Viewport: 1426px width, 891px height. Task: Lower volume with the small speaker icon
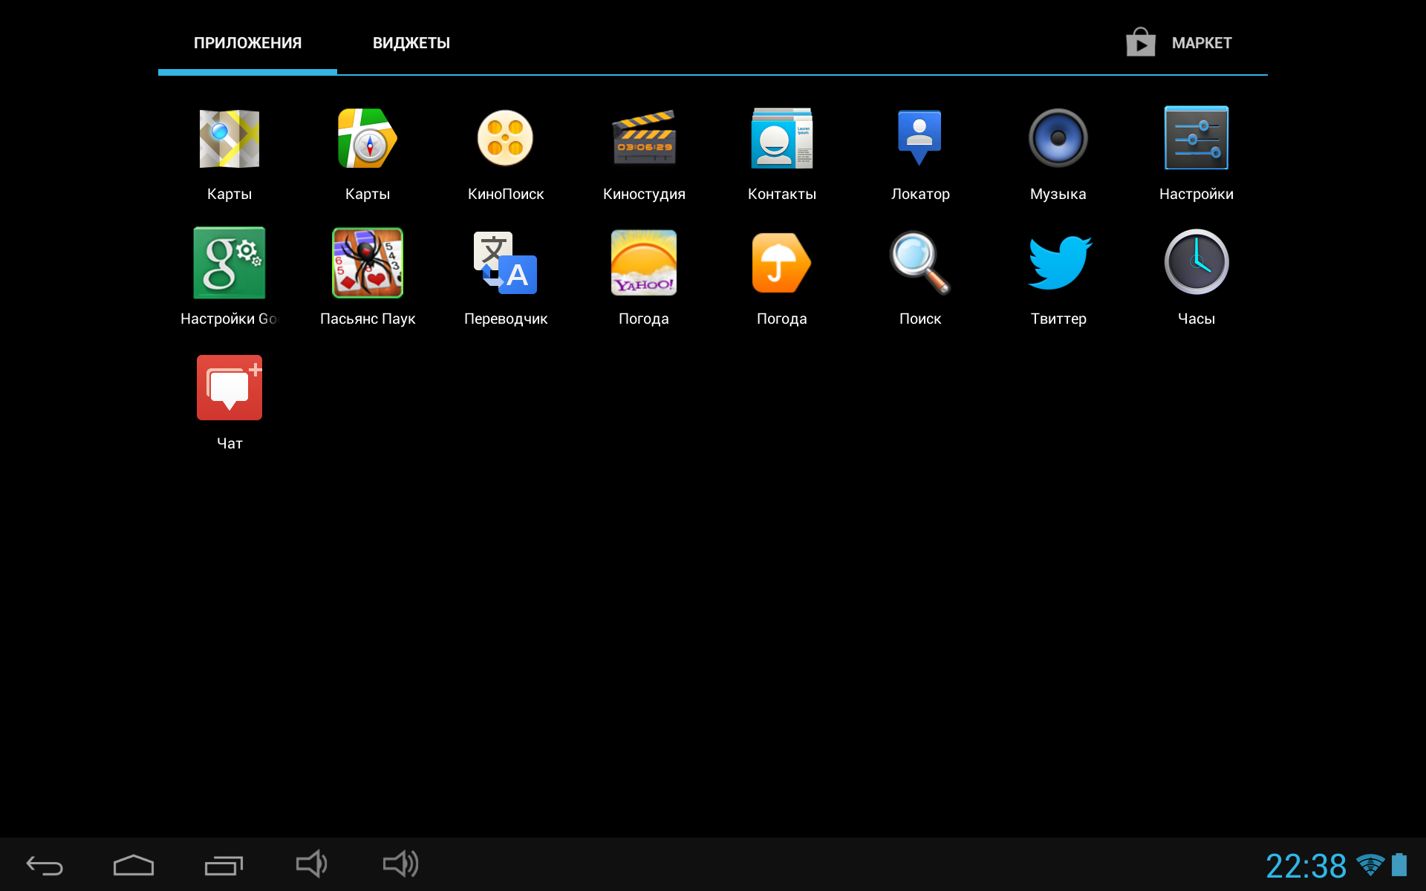[311, 864]
